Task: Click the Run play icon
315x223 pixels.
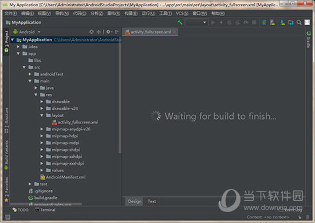Action: (213, 22)
